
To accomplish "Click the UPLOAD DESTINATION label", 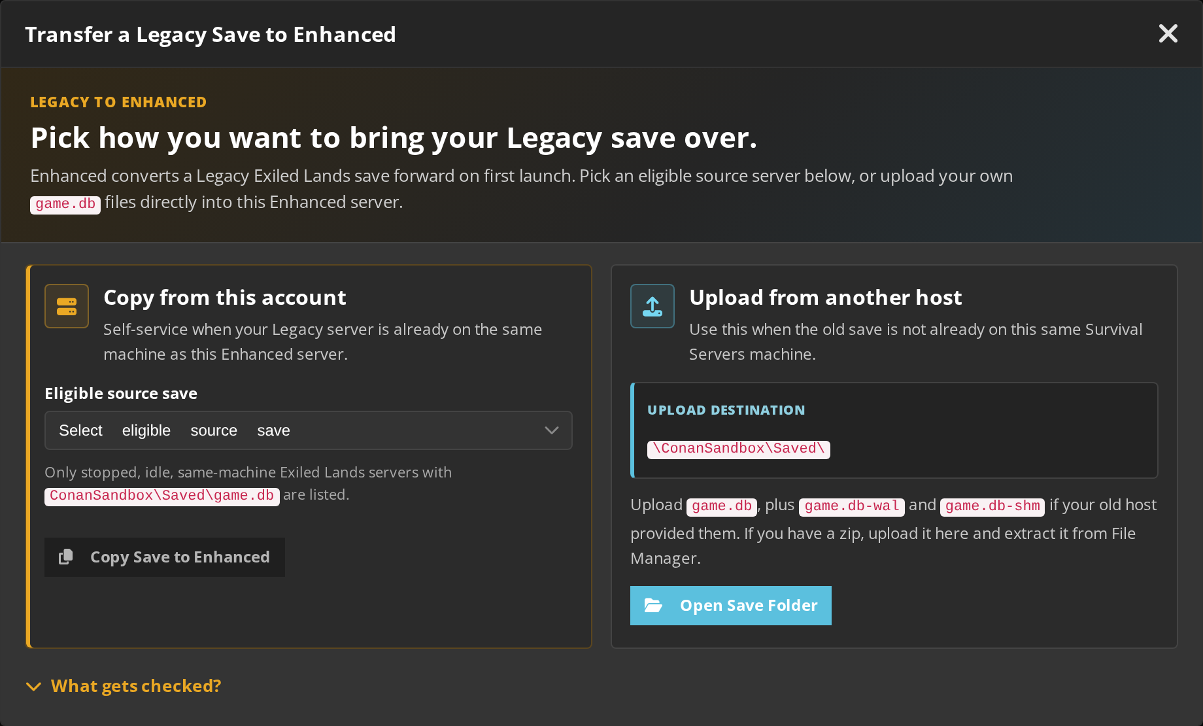I will point(726,410).
